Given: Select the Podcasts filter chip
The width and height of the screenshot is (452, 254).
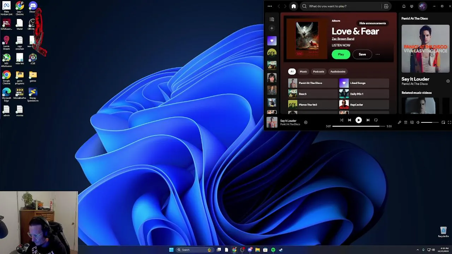Looking at the screenshot, I should pyautogui.click(x=319, y=72).
